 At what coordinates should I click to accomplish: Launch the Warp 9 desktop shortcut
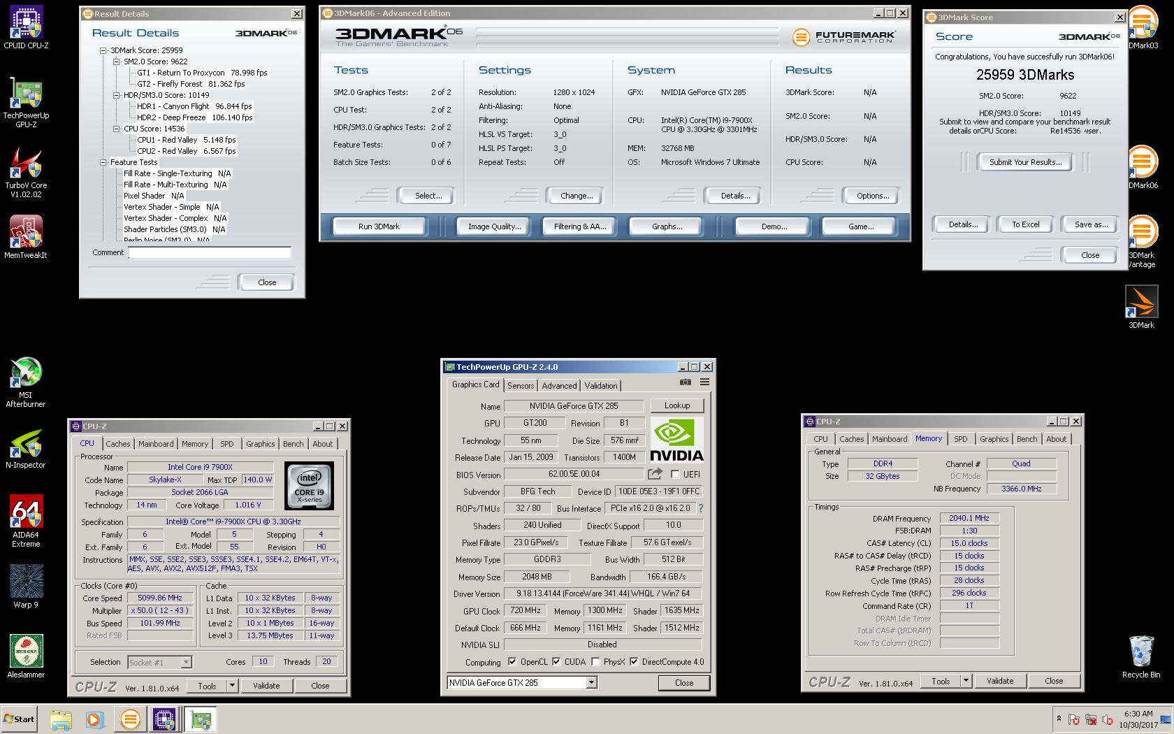coord(26,586)
